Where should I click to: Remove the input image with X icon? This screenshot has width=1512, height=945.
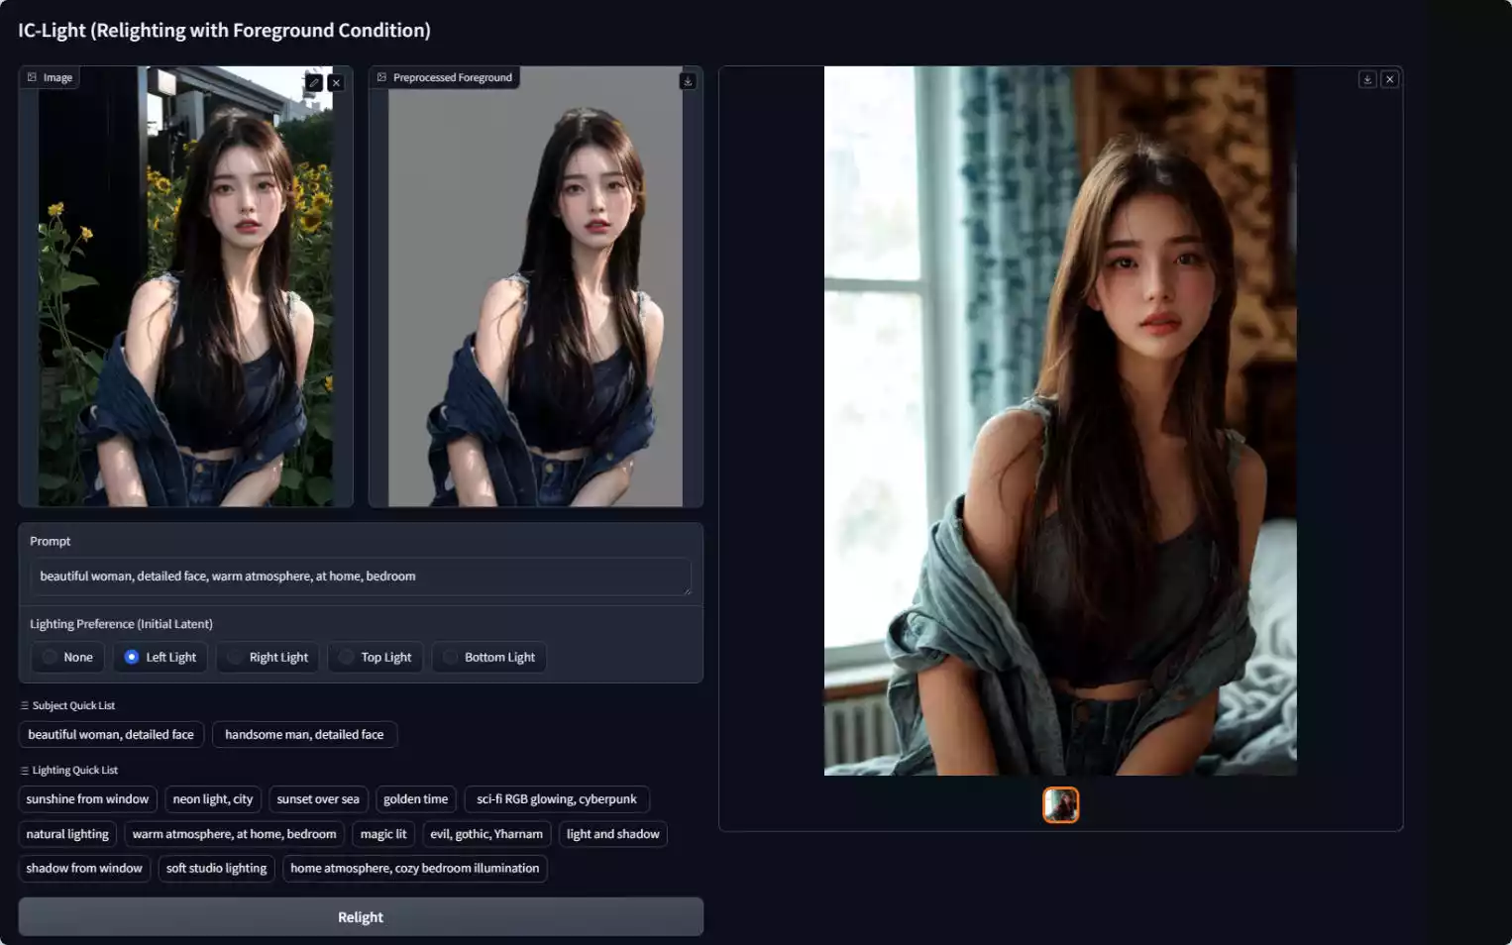pyautogui.click(x=336, y=82)
